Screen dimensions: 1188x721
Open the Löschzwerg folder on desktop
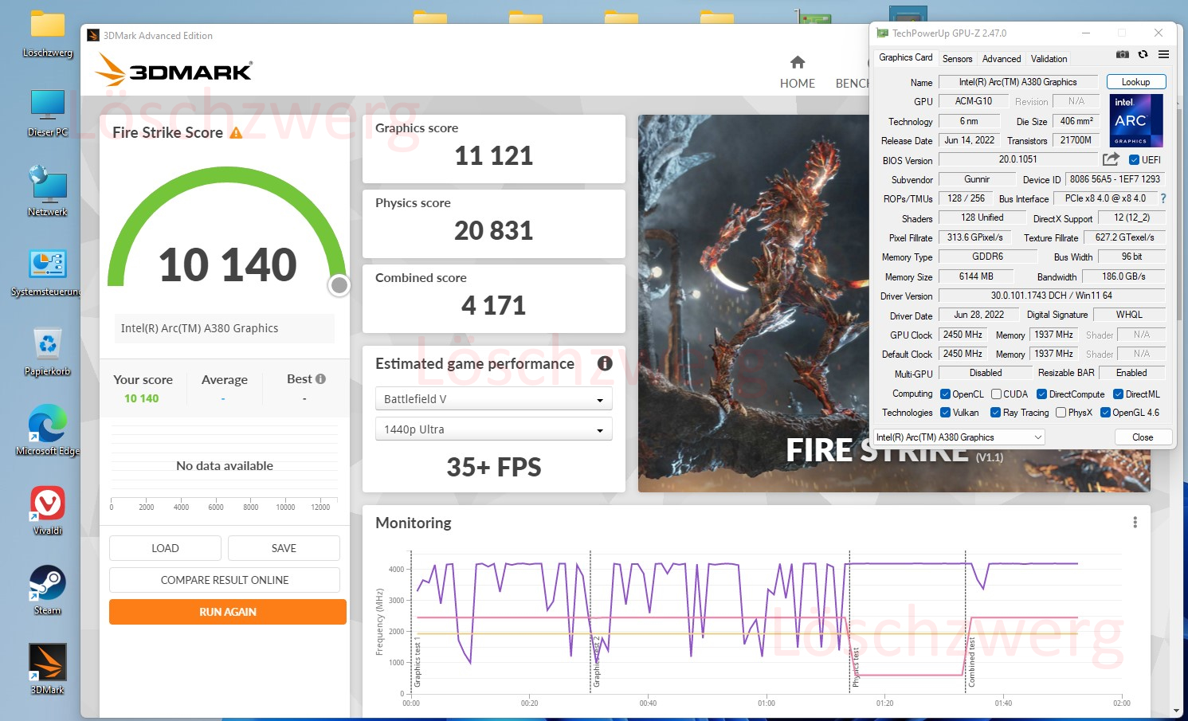48,33
